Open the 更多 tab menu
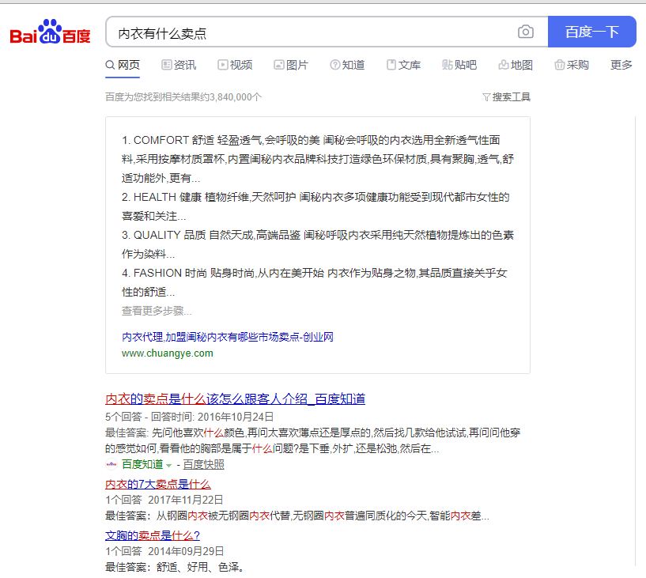Screen dimensions: 646x578 coord(621,65)
